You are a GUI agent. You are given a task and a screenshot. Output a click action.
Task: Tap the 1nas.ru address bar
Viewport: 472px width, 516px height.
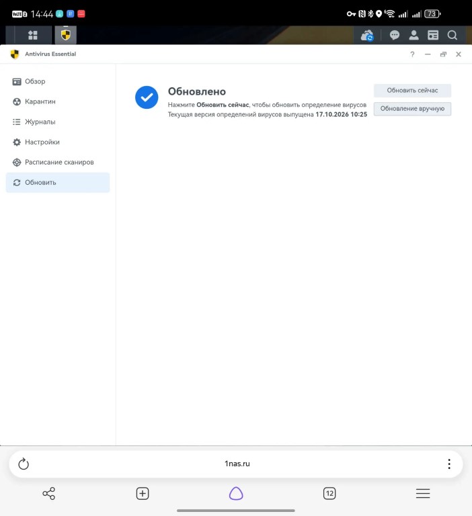(x=237, y=464)
